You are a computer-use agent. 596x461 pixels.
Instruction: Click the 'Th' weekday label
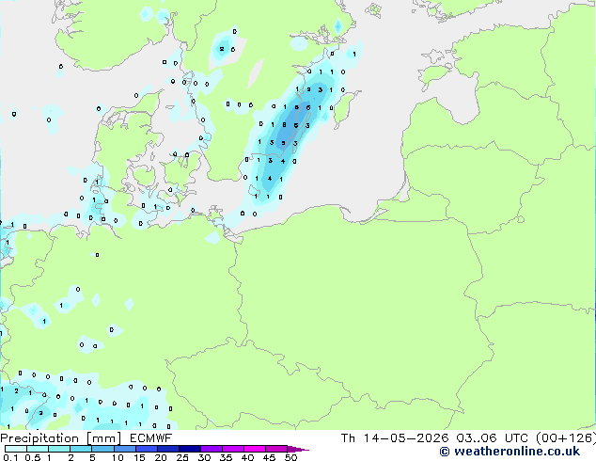point(348,438)
